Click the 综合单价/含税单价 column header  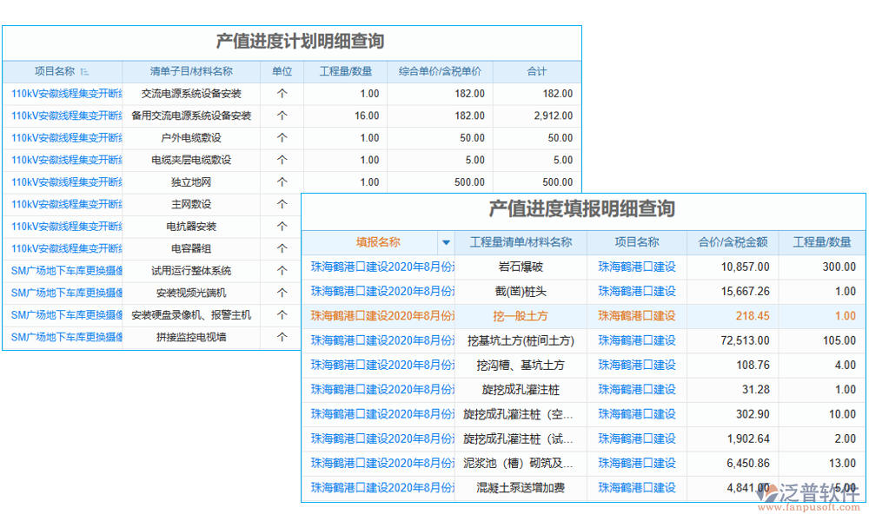pyautogui.click(x=439, y=71)
